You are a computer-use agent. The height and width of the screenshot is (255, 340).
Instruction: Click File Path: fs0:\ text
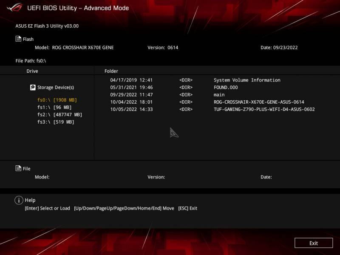(31, 61)
